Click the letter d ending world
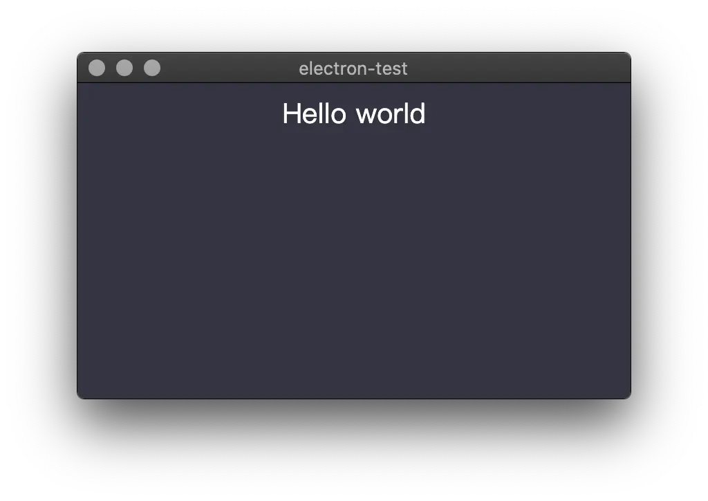Image resolution: width=708 pixels, height=501 pixels. [x=418, y=113]
